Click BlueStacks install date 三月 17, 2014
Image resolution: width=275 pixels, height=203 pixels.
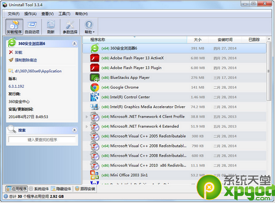(x=225, y=78)
